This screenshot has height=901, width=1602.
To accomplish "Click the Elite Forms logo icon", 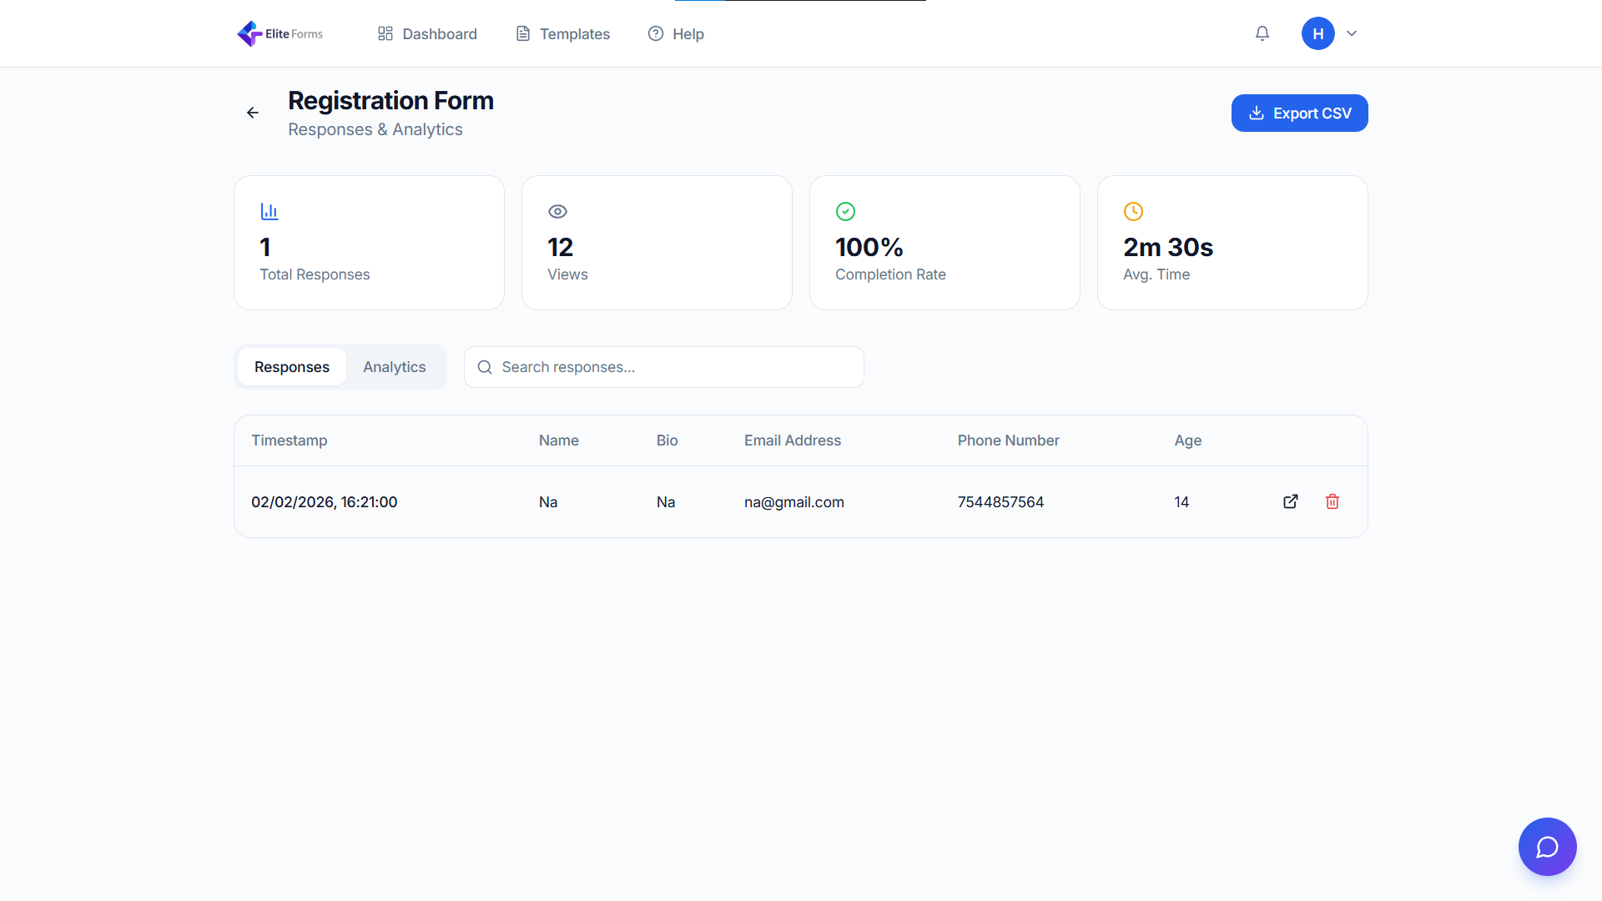I will [x=249, y=33].
